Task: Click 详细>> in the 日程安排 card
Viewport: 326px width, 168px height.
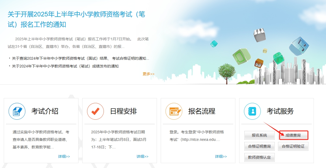Action: (x=142, y=156)
